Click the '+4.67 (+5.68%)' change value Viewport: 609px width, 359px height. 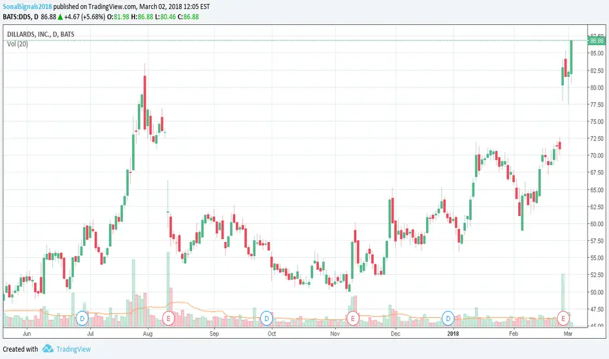[85, 17]
